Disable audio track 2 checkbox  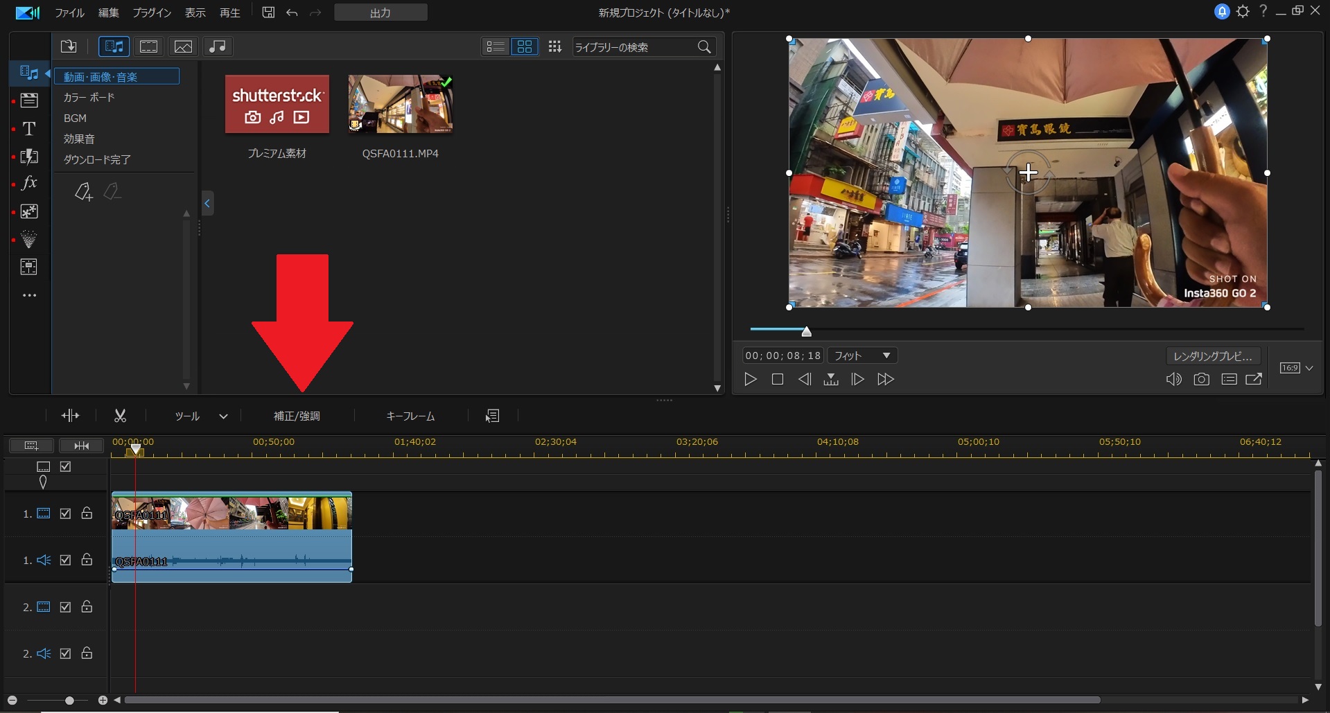click(x=65, y=653)
